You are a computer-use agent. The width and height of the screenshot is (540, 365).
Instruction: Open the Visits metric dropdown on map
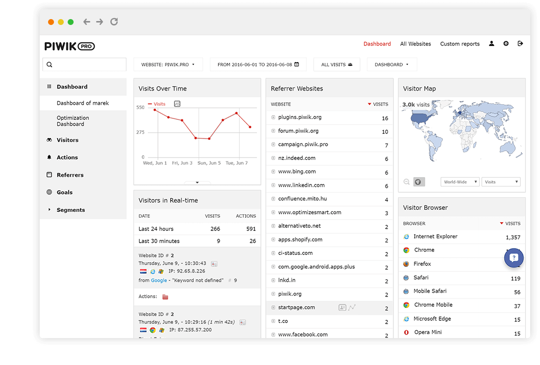point(501,182)
